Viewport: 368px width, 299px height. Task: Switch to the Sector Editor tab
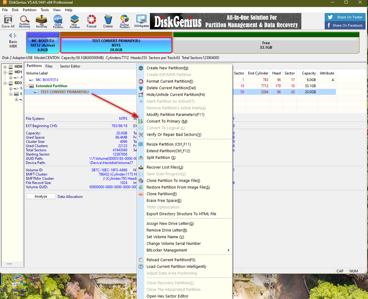(70, 66)
